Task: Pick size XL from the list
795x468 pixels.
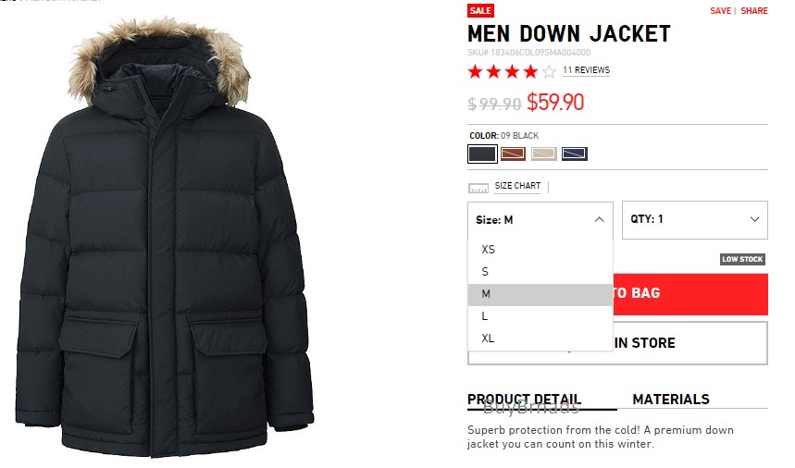Action: [540, 339]
